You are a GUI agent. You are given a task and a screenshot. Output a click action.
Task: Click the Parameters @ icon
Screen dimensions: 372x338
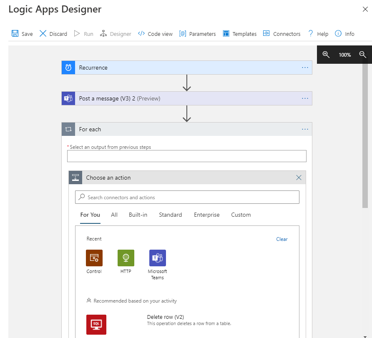182,33
